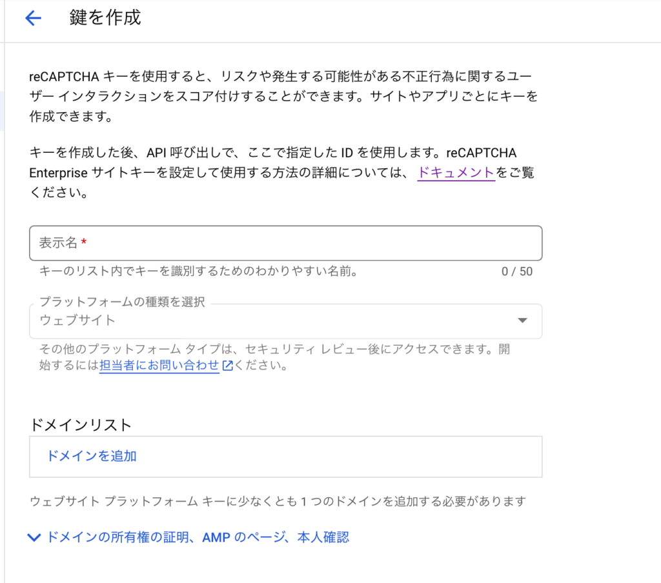The height and width of the screenshot is (583, 661).
Task: Click the dropdown arrow in the platform selector
Action: point(522,321)
